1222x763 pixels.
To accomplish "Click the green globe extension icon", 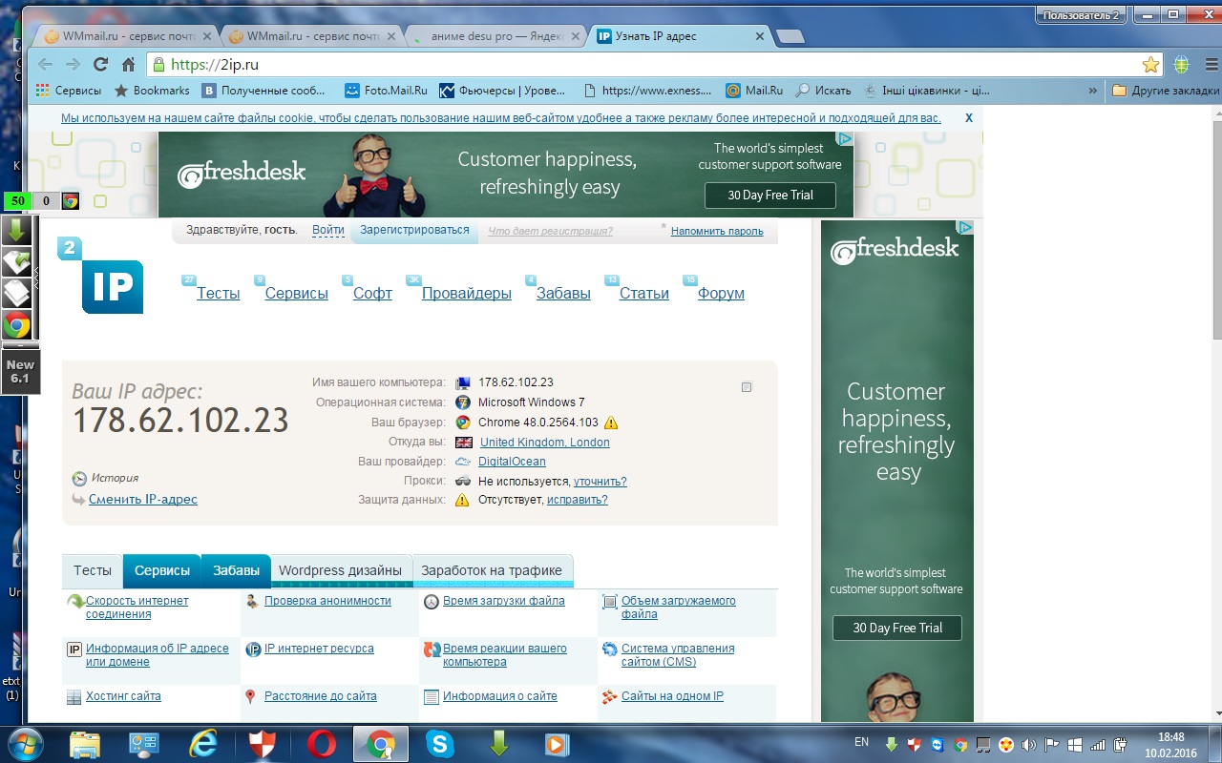I will pos(1181,65).
